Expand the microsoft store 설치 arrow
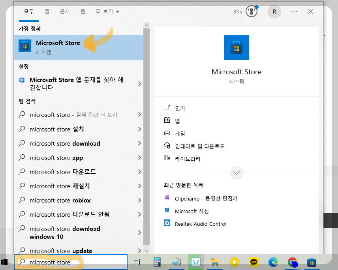Viewport: 338px width, 270px height. point(139,129)
